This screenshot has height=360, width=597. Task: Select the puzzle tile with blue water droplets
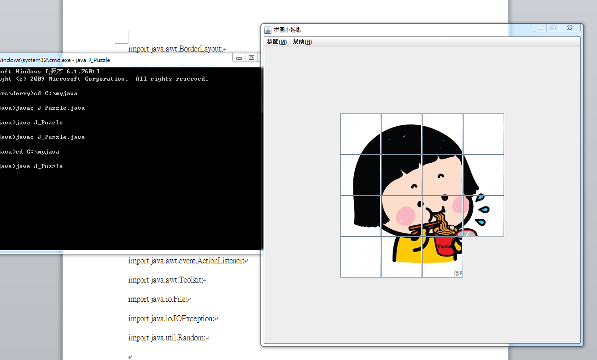(484, 216)
